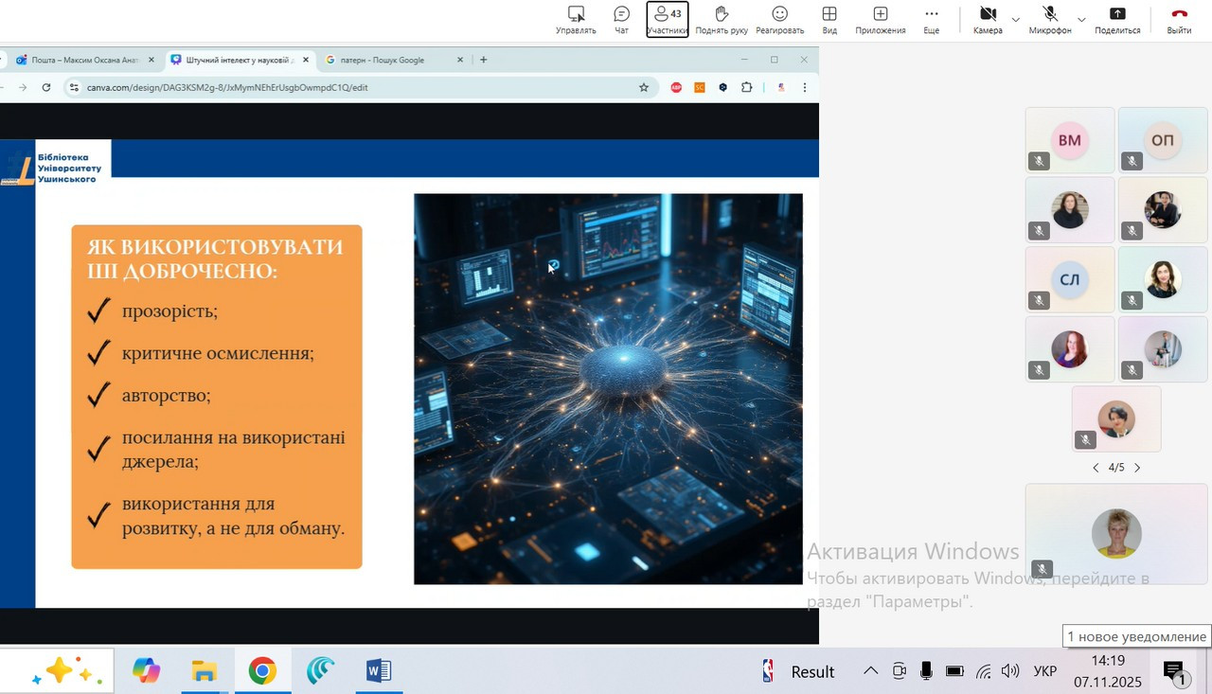Screen dimensions: 1212x694
Task: Go to next participants page
Action: [x=1137, y=468]
